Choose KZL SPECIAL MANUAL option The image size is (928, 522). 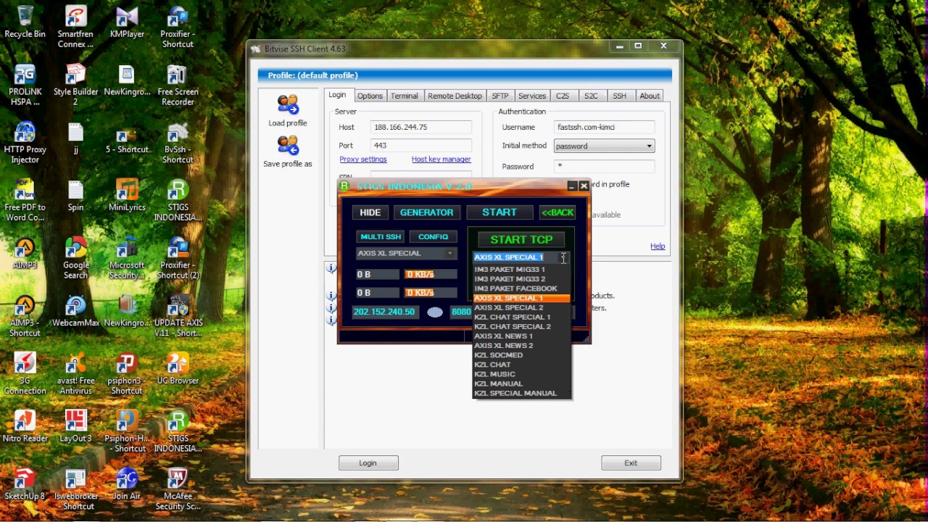tap(521, 393)
